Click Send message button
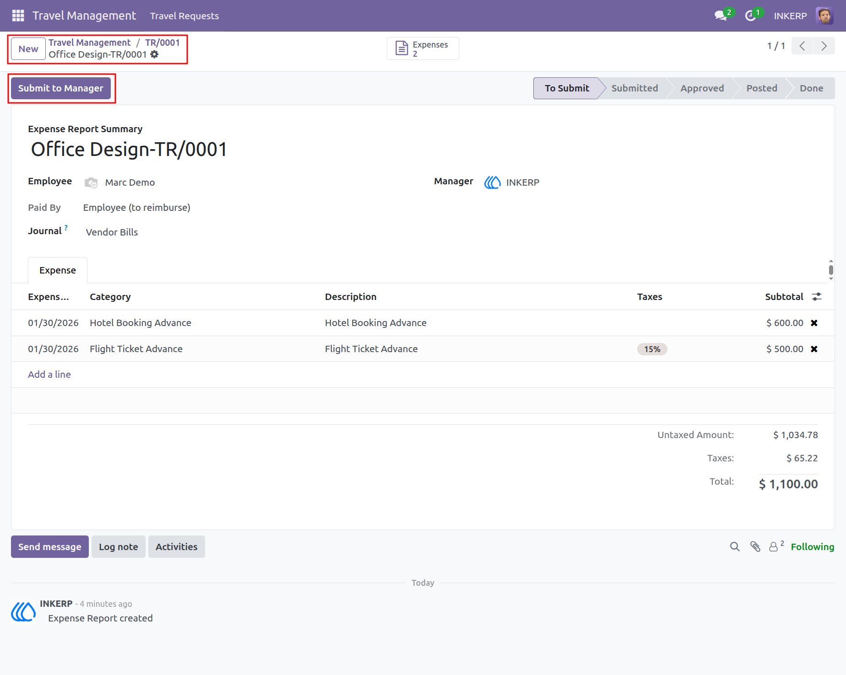This screenshot has height=675, width=846. 50,547
